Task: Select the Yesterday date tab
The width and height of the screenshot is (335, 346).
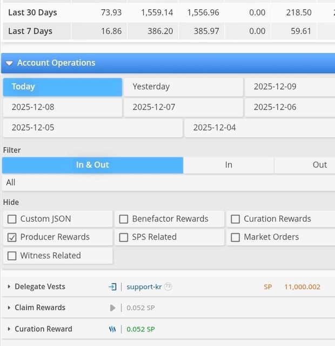Action: click(183, 86)
